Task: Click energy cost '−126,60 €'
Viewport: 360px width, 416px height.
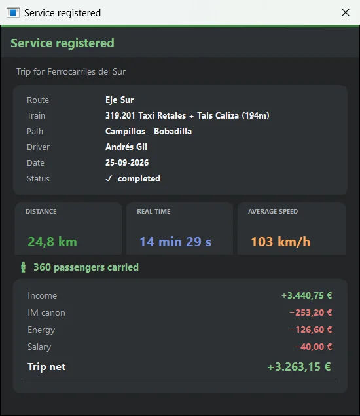Action: (x=311, y=330)
